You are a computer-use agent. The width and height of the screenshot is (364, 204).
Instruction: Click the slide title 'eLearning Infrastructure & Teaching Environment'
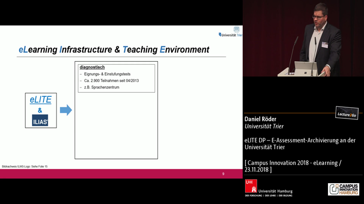coord(114,50)
